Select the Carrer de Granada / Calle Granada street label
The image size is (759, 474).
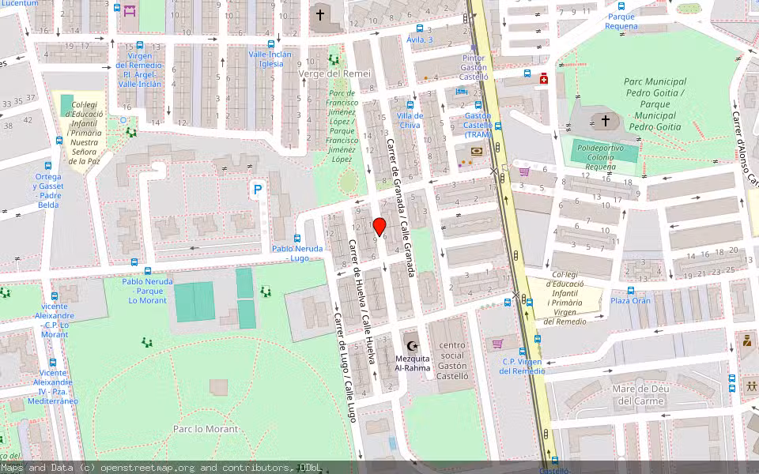point(402,208)
